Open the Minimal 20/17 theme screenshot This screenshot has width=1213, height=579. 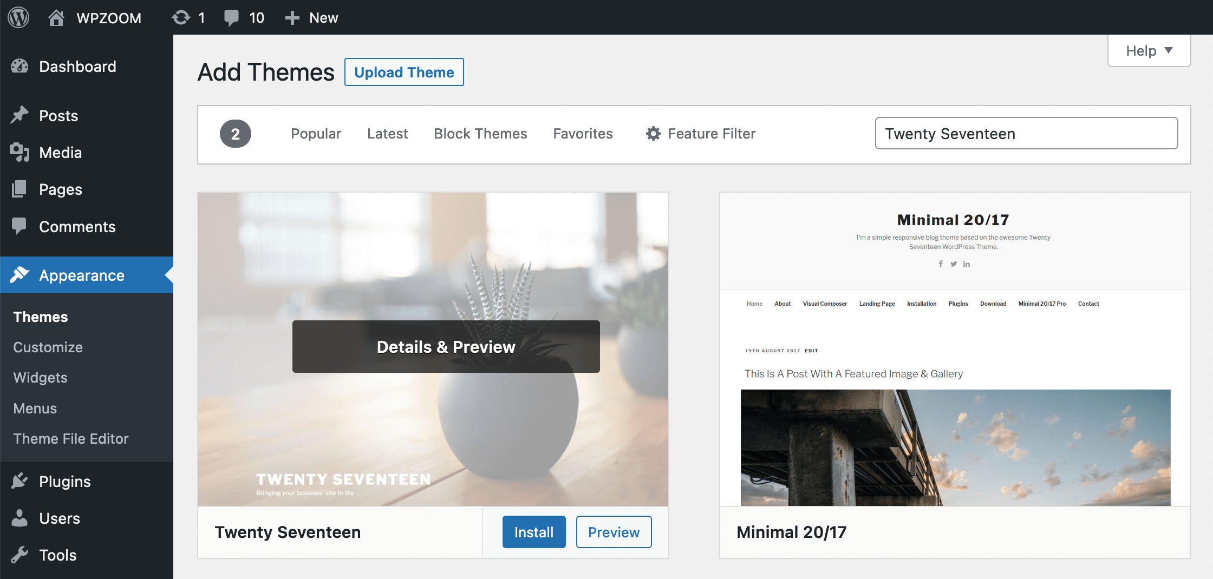pyautogui.click(x=955, y=349)
